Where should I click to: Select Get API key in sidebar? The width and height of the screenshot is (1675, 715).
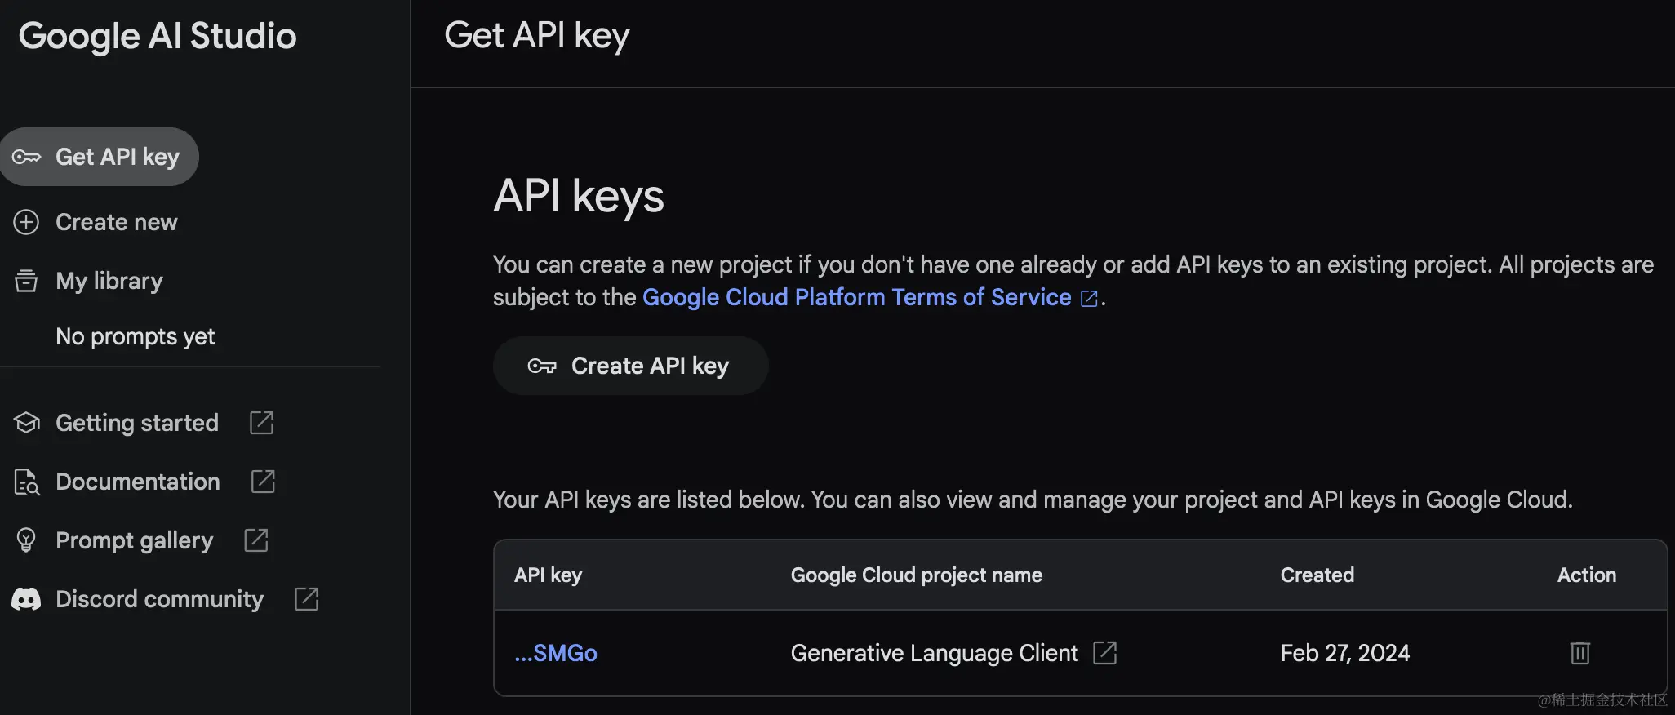pyautogui.click(x=100, y=157)
